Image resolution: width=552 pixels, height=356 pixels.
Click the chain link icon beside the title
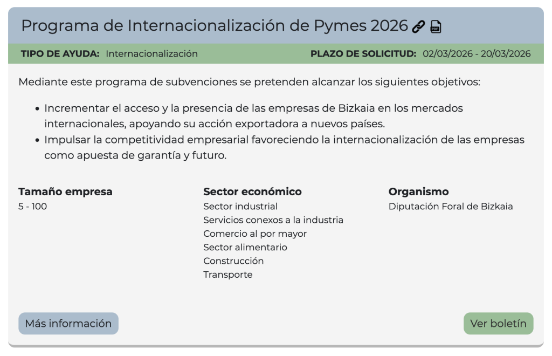418,26
